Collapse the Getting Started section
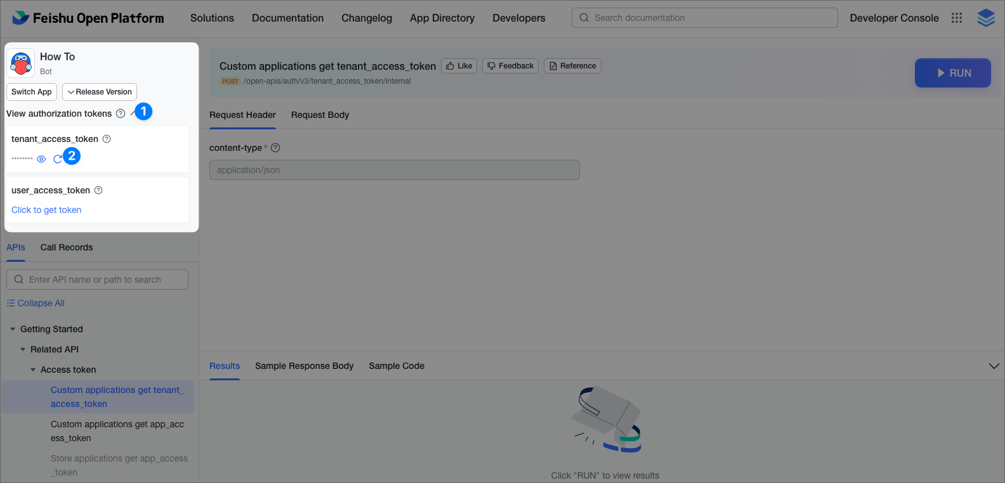 [13, 329]
